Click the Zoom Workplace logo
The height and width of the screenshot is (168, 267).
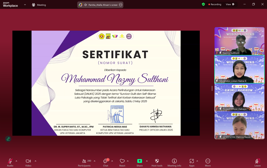pos(10,4)
